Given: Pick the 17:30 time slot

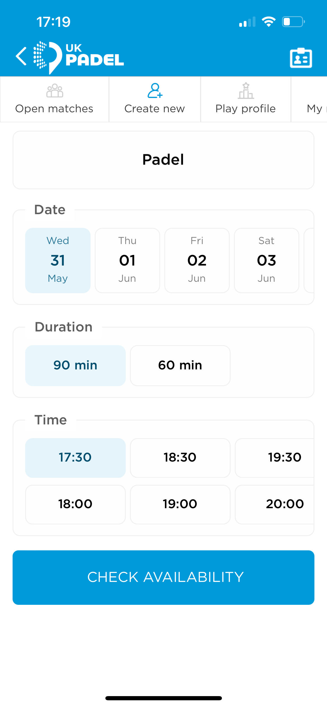Looking at the screenshot, I should click(75, 458).
